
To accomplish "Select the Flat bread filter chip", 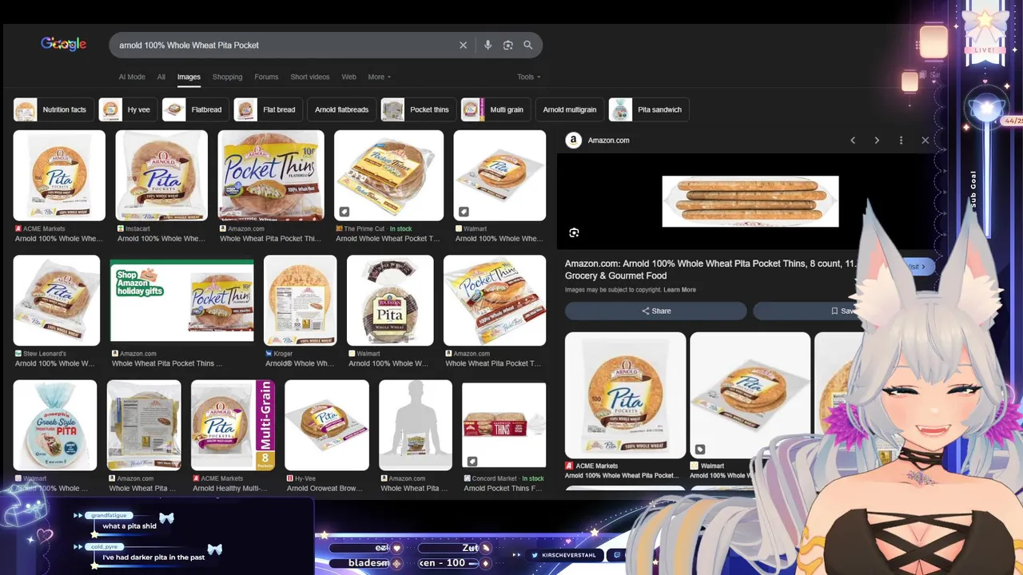I will [268, 109].
